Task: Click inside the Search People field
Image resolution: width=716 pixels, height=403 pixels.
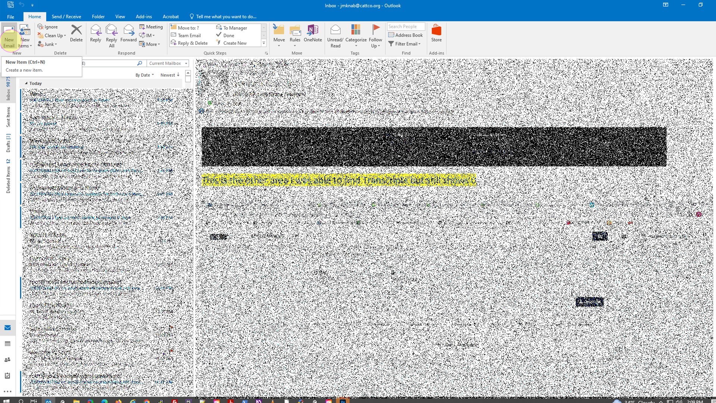Action: coord(406,26)
